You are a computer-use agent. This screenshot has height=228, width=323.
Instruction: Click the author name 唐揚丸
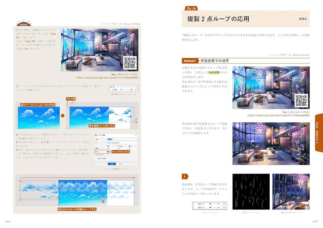click(303, 19)
